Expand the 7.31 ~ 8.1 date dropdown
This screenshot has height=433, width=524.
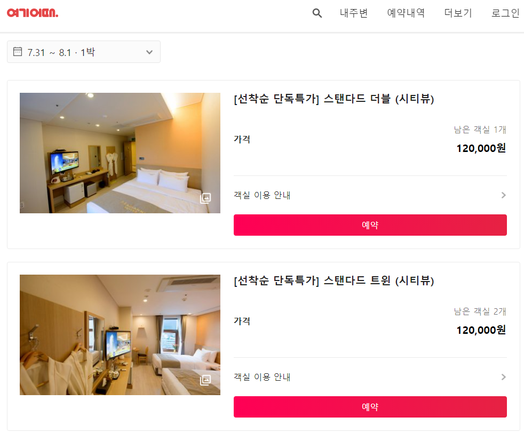(84, 52)
